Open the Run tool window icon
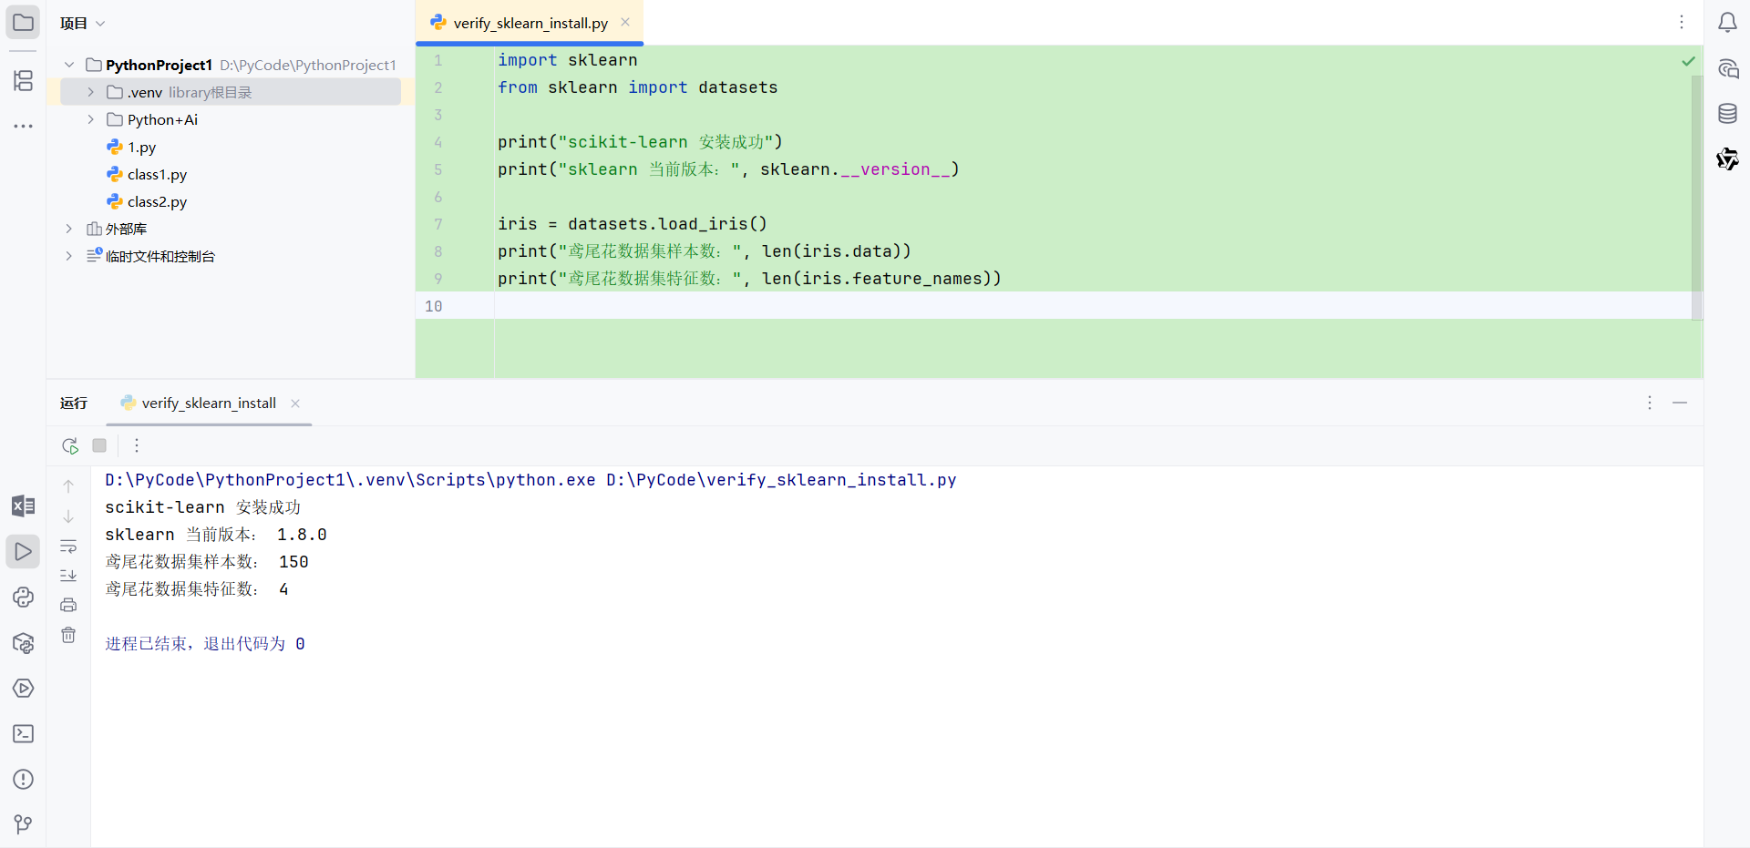1750x848 pixels. pyautogui.click(x=23, y=551)
